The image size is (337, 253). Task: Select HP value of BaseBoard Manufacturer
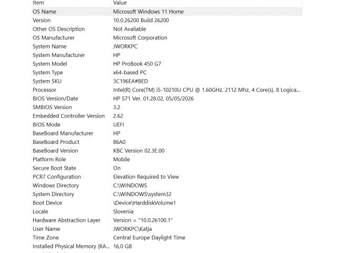coord(117,133)
